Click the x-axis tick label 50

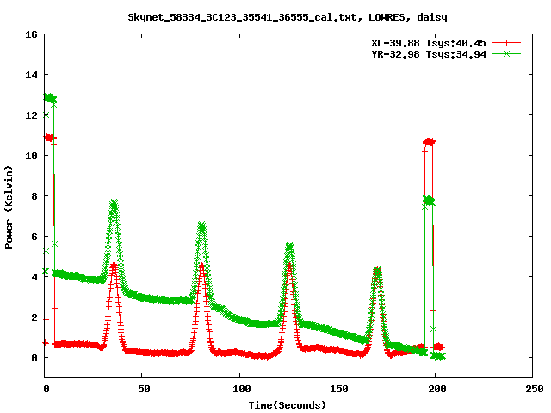(144, 389)
